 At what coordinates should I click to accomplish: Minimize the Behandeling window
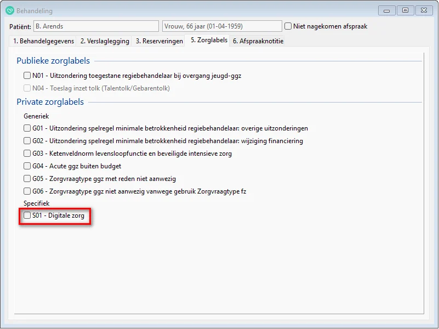click(x=387, y=10)
